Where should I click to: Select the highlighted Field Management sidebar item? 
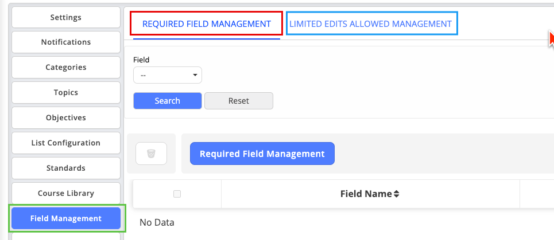pos(66,218)
